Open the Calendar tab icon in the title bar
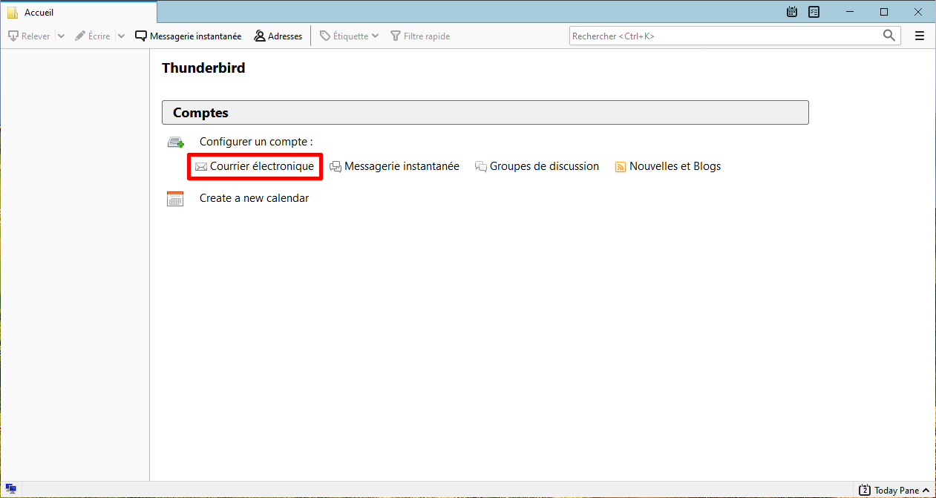936x498 pixels. (792, 12)
